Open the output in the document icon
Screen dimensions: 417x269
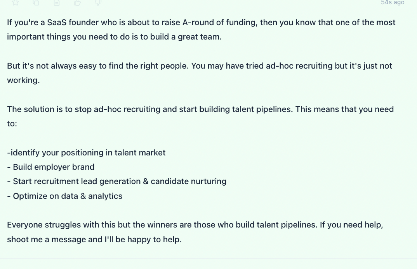click(x=57, y=2)
